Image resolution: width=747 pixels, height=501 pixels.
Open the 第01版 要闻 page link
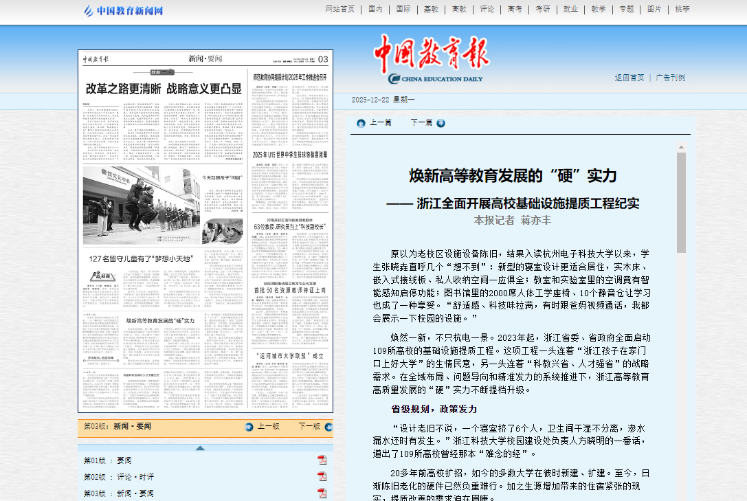(107, 460)
